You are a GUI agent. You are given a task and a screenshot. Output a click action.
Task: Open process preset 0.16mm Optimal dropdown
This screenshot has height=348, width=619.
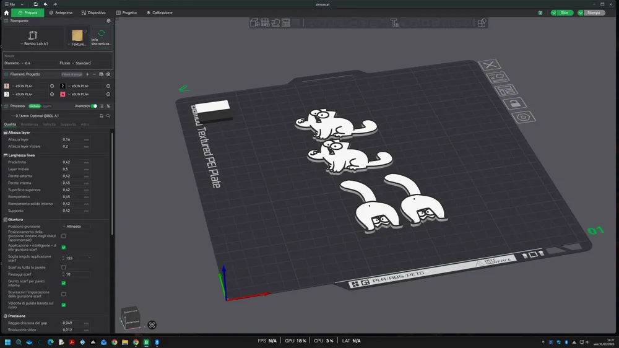click(55, 116)
